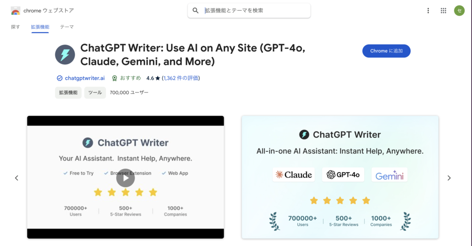This screenshot has width=472, height=246.
Task: Click the ChatGPT Writer lightning bolt icon
Action: tap(65, 54)
